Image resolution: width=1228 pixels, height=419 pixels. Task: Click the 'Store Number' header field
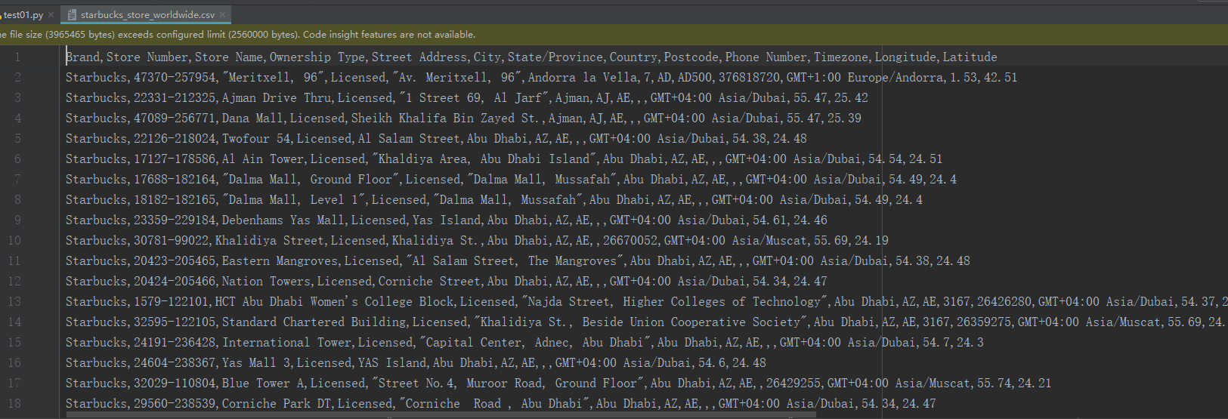147,57
